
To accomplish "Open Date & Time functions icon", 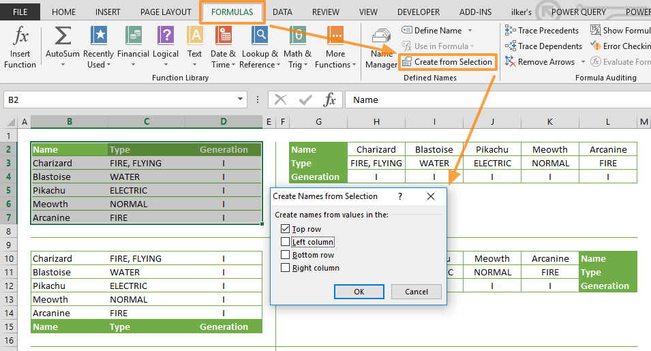I will click(224, 35).
